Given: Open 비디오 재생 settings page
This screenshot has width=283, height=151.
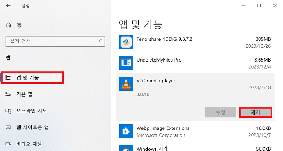Looking at the screenshot, I should tap(29, 144).
